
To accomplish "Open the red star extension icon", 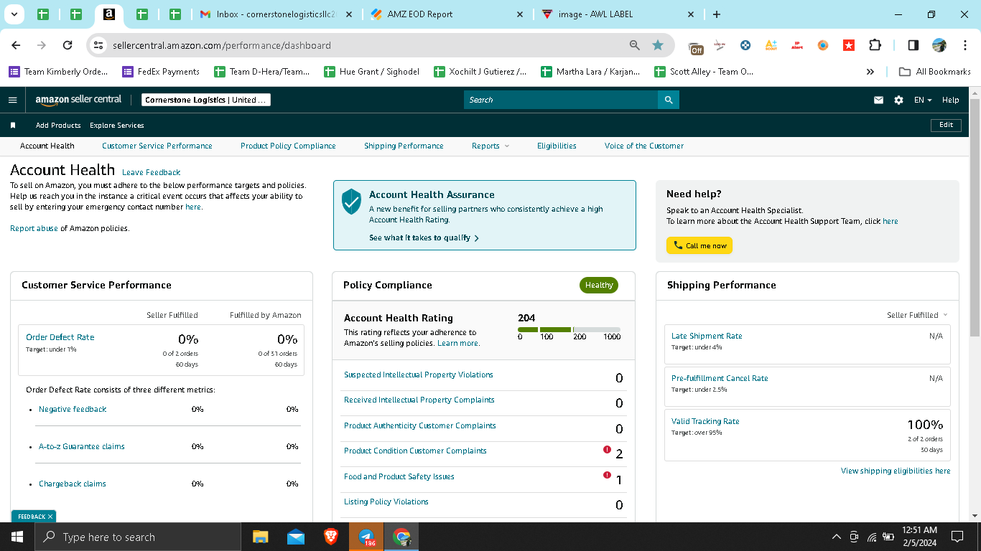I will (849, 45).
